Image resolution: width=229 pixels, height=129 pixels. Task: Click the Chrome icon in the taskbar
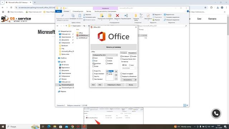click(72, 126)
